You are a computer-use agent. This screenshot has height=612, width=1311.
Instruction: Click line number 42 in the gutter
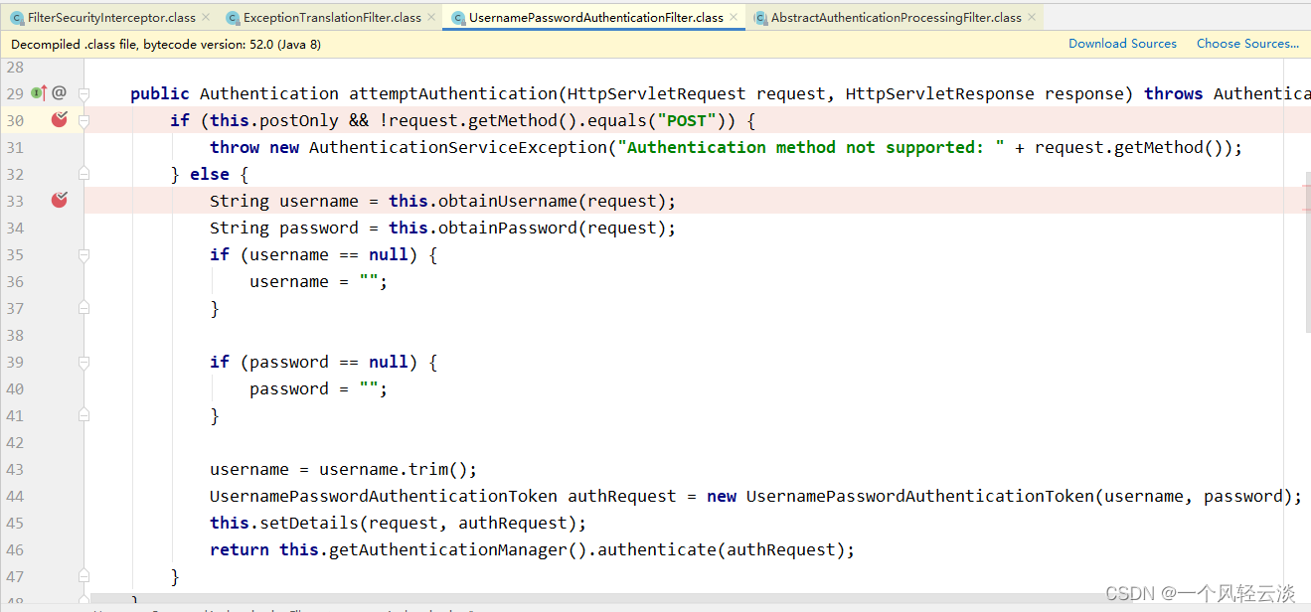click(x=15, y=442)
